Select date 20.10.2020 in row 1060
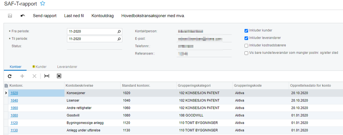 click(x=316, y=108)
